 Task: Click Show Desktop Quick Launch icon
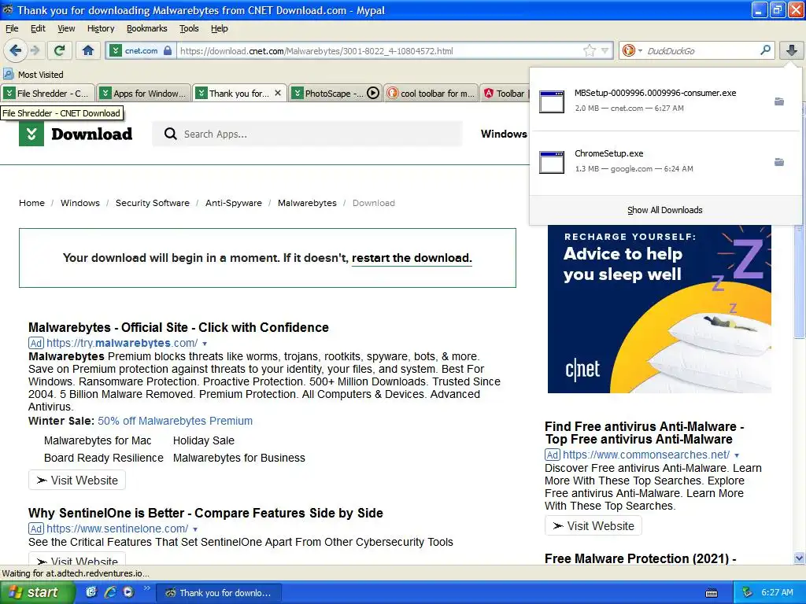91,592
